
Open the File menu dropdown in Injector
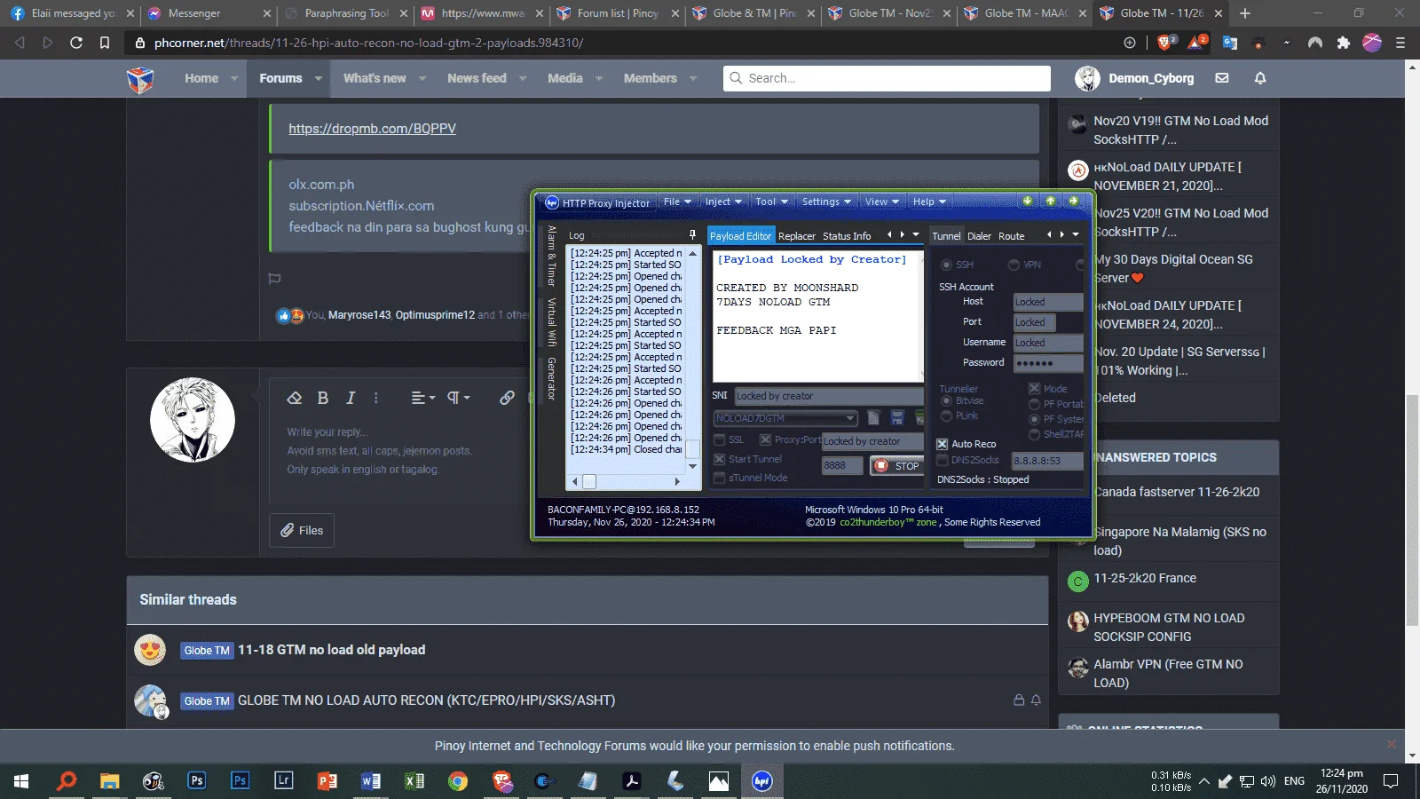pyautogui.click(x=677, y=202)
